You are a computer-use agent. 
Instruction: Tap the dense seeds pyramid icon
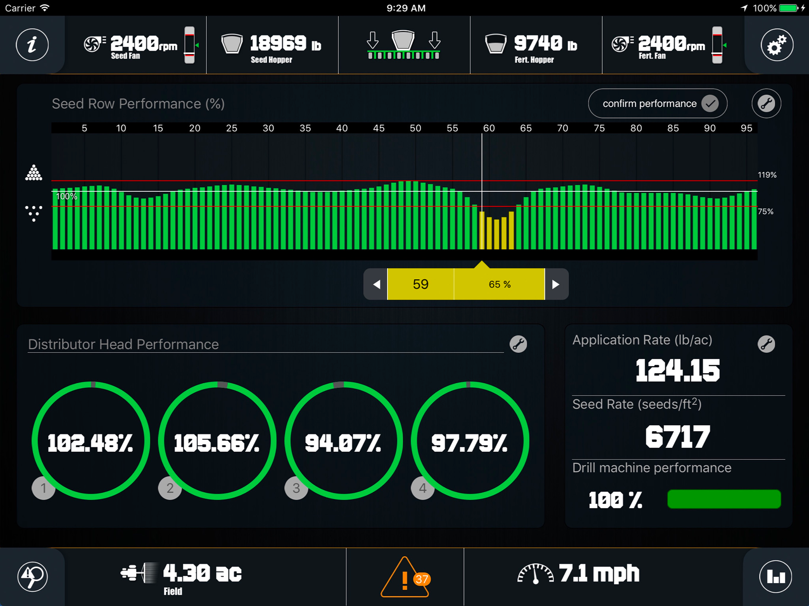(x=34, y=173)
